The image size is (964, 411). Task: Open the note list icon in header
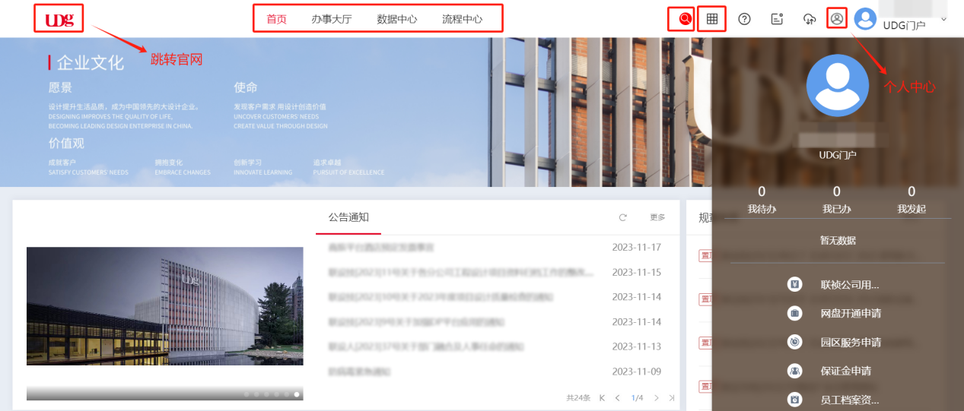pos(777,19)
